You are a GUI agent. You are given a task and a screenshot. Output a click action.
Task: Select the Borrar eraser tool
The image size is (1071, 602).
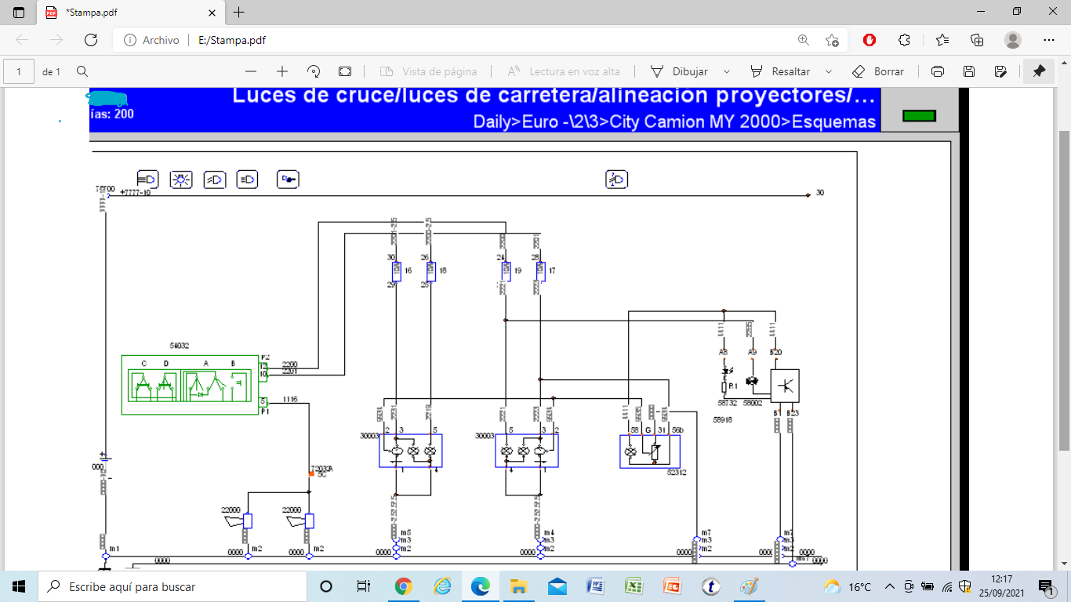(x=878, y=71)
